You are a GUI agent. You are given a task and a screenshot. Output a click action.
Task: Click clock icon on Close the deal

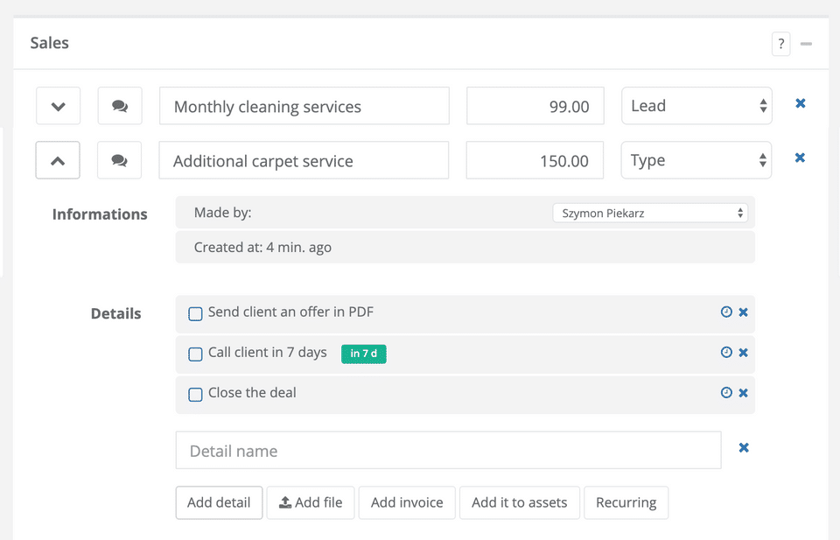tap(726, 393)
